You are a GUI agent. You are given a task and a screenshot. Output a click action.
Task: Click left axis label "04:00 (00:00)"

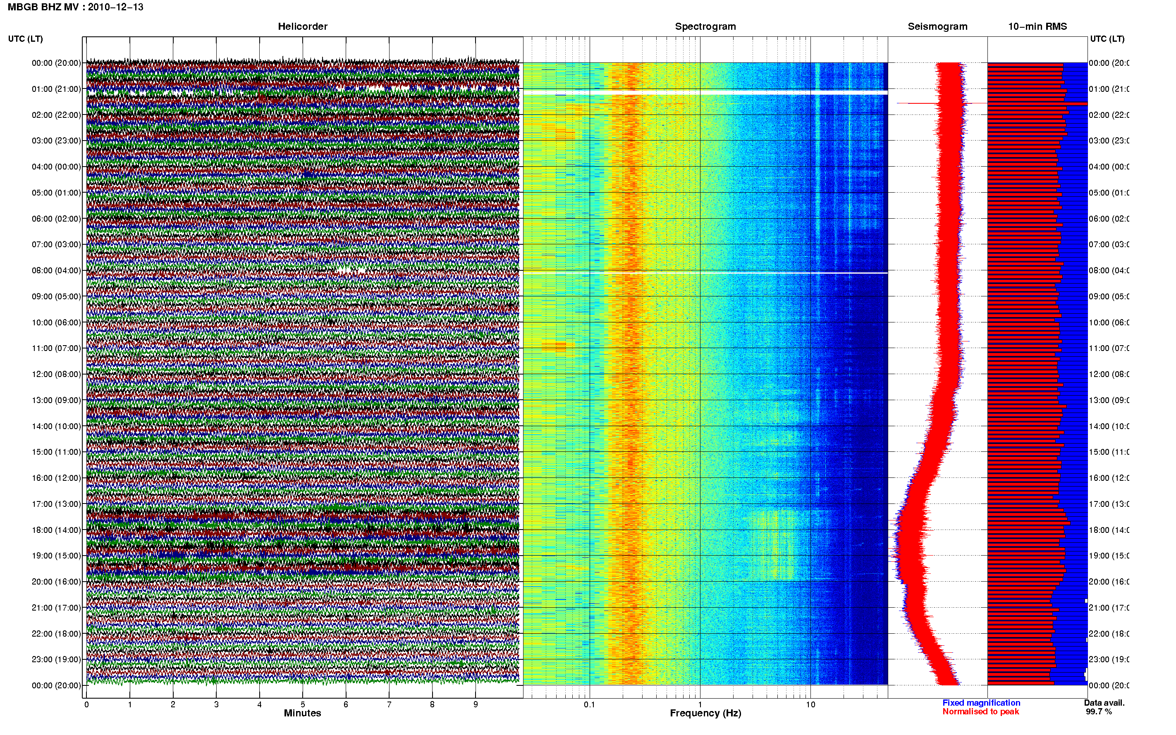(x=56, y=167)
